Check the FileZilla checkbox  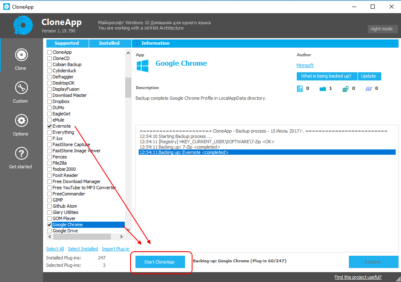(50, 163)
